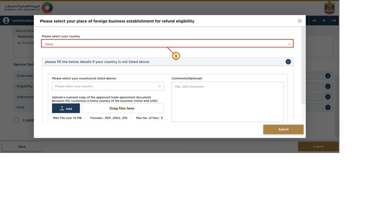This screenshot has width=388, height=220.
Task: Tick the 'I confirm' checkbox
Action: [17, 120]
